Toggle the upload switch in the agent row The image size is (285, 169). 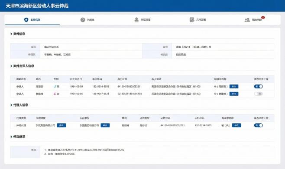pos(258,125)
